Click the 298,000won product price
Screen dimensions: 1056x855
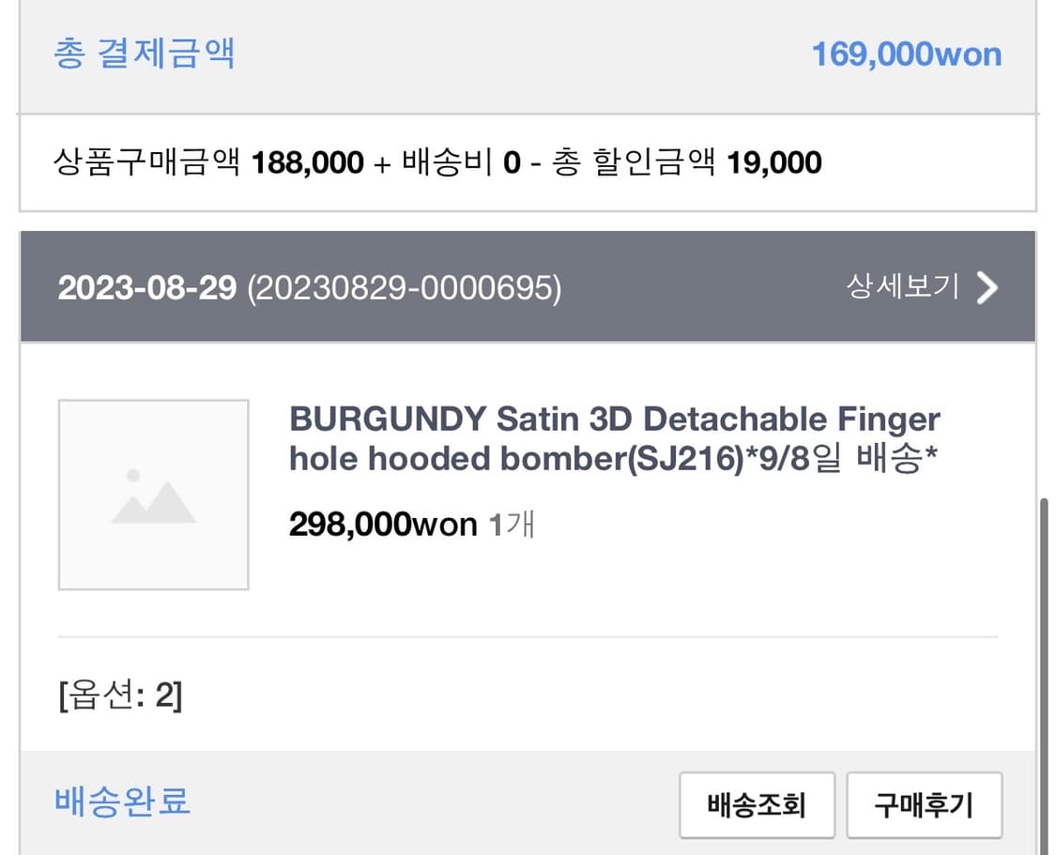point(383,524)
